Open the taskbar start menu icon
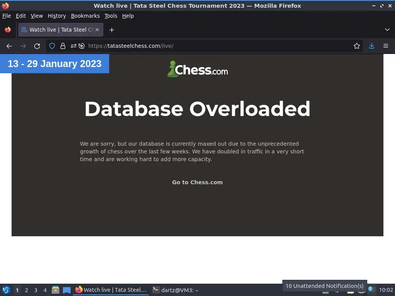The image size is (395, 296). coord(6,290)
